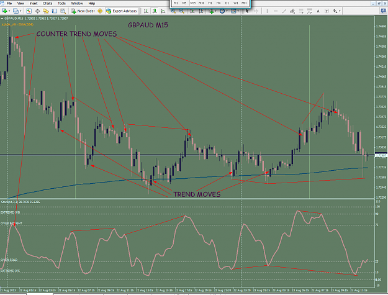This screenshot has width=388, height=295.
Task: Open the New Chart toolbar icon
Action: point(4,11)
